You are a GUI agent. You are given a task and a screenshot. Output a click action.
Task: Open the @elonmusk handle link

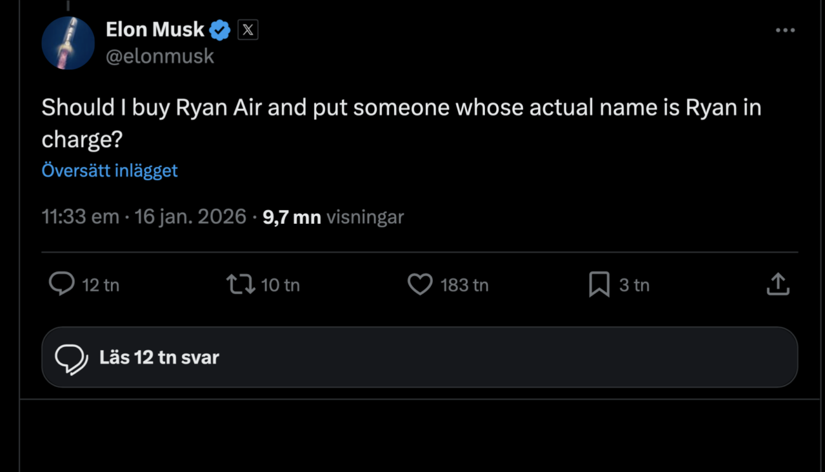point(160,56)
